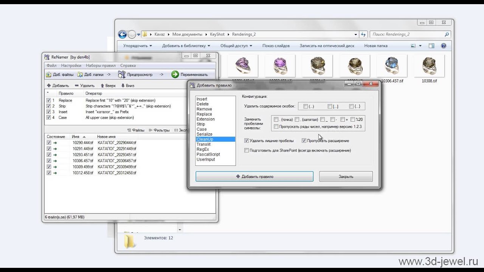Image resolution: width=484 pixels, height=272 pixels.
Task: Toggle Пропускать расширение checkbox
Action: click(304, 141)
